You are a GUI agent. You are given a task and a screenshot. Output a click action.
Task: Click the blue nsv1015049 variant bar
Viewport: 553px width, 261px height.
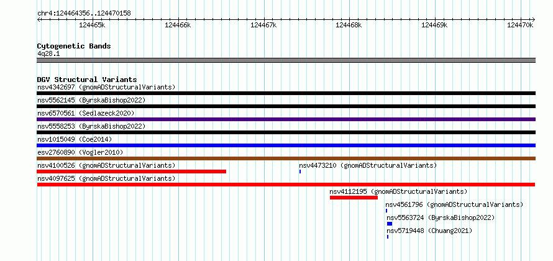pyautogui.click(x=286, y=145)
